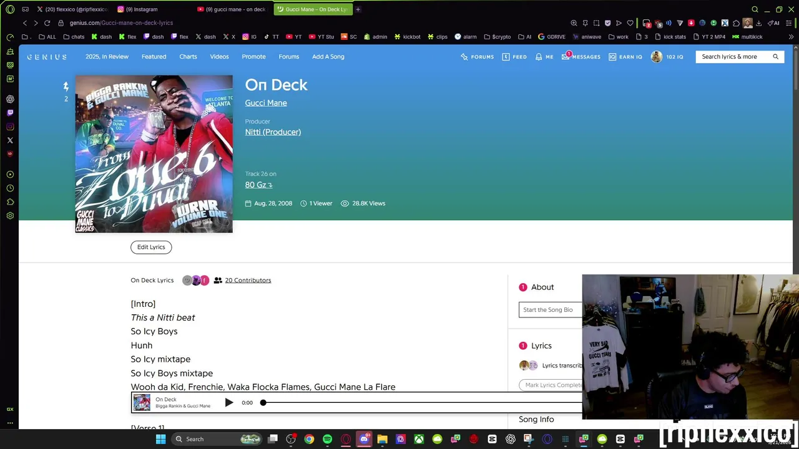
Task: Open a new browser tab with plus button
Action: point(358,9)
